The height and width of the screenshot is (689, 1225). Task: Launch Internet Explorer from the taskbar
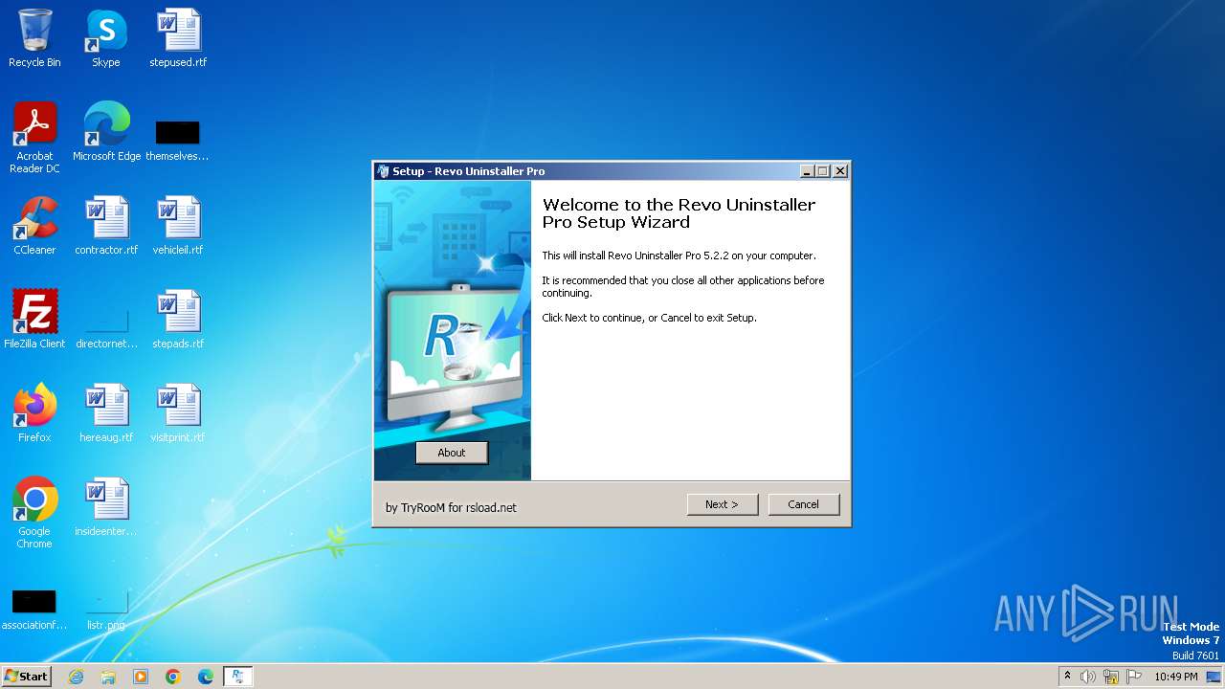point(76,677)
